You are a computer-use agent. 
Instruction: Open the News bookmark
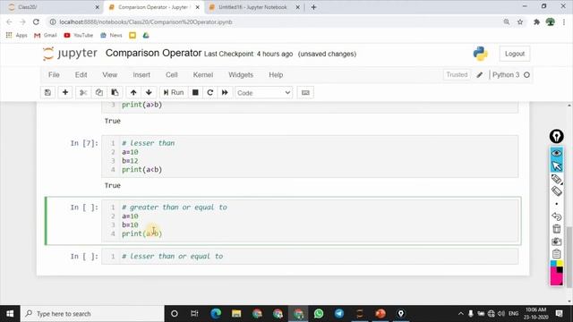pyautogui.click(x=111, y=36)
